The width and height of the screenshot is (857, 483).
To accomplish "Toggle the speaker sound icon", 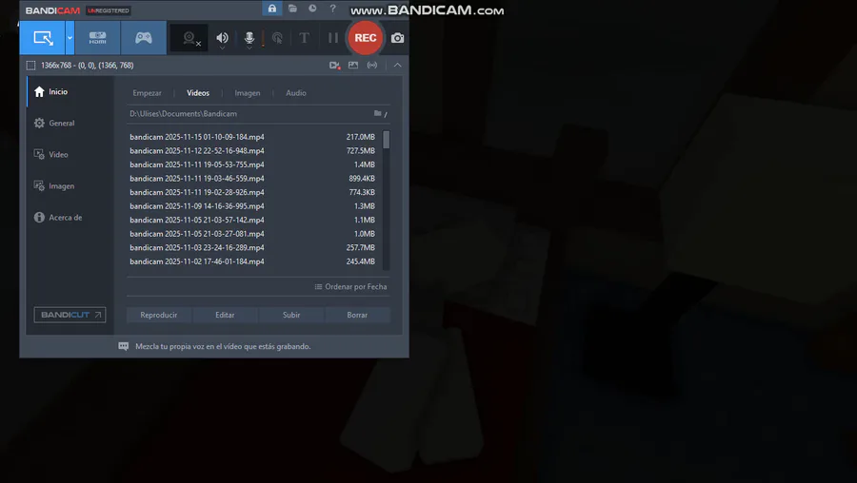I will (x=222, y=37).
